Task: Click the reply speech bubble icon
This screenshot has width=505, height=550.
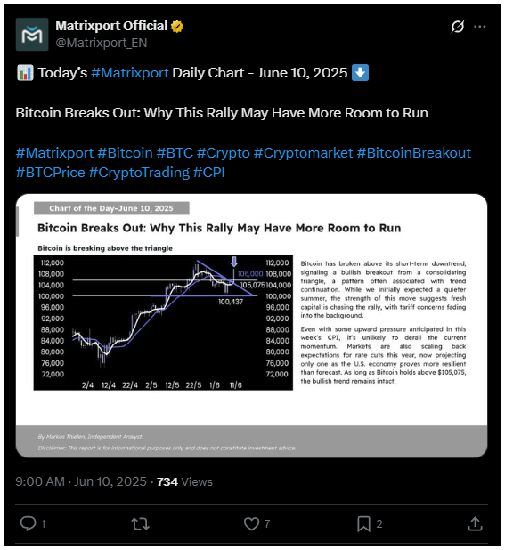Action: tap(29, 523)
